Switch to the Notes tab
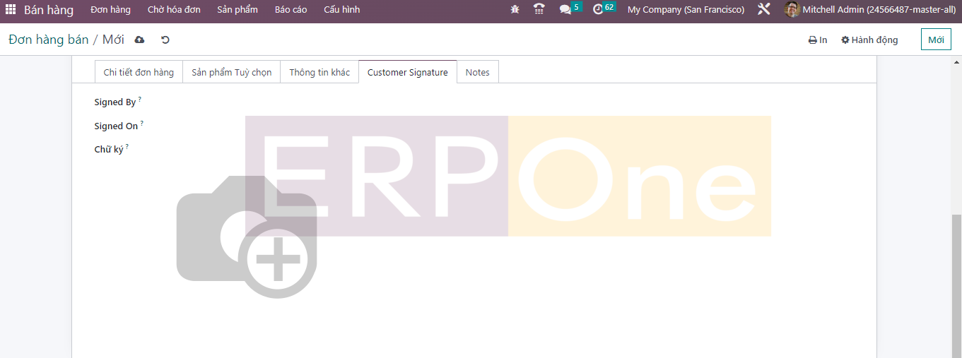This screenshot has height=358, width=962. [x=477, y=72]
